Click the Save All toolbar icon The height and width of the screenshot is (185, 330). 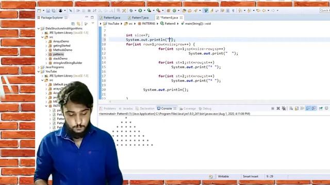(54, 10)
